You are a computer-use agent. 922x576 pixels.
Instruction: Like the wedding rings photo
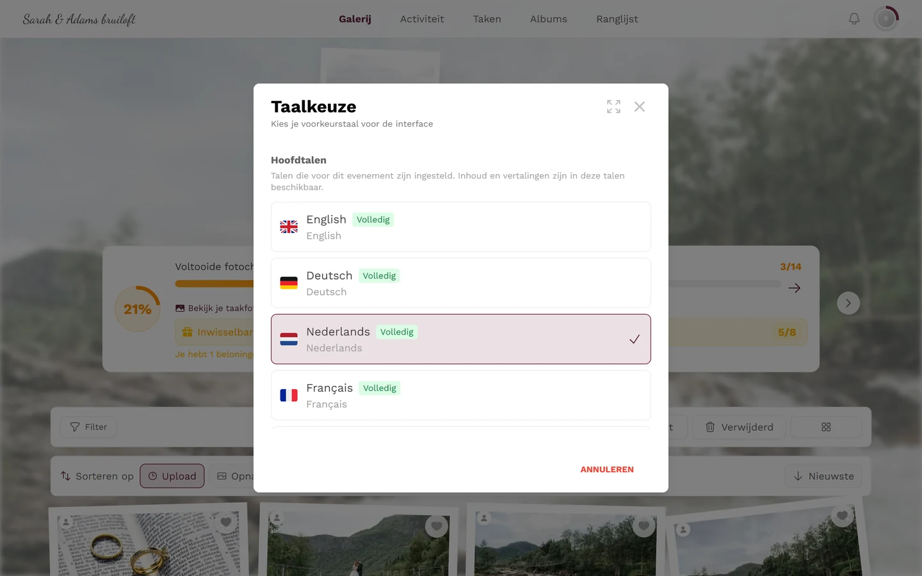[225, 522]
